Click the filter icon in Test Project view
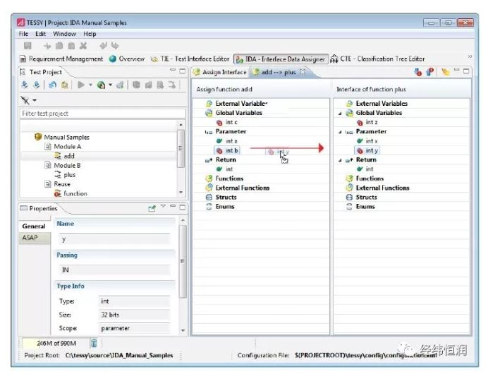The height and width of the screenshot is (374, 488). (25, 100)
